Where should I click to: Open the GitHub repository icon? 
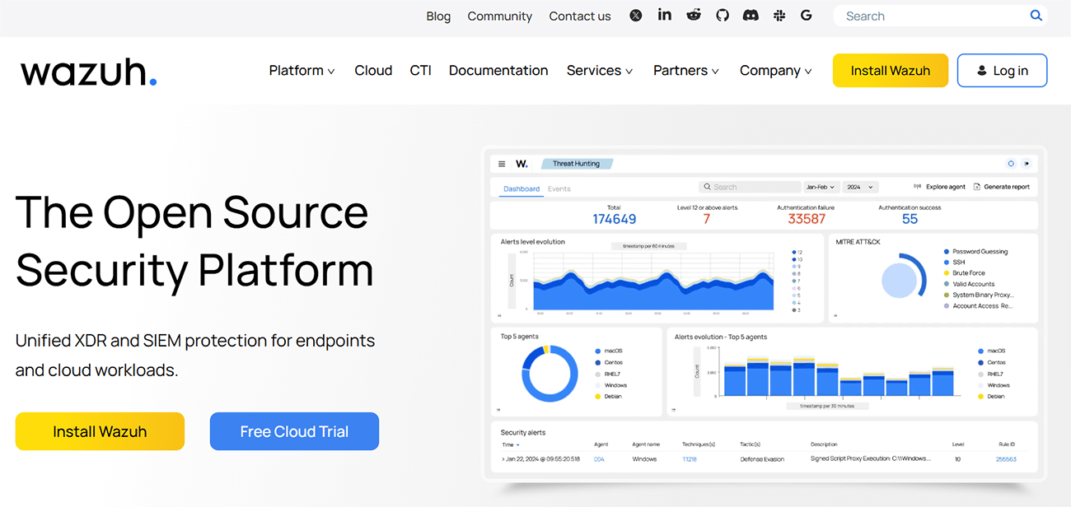[x=723, y=16]
